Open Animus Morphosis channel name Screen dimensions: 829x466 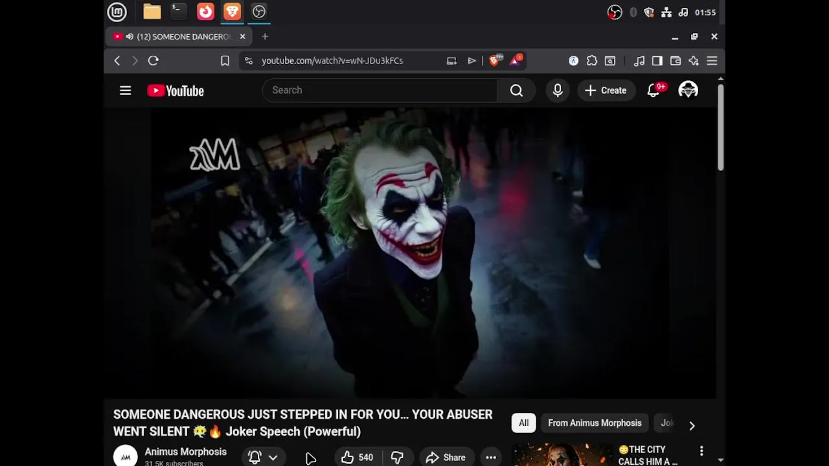(185, 452)
